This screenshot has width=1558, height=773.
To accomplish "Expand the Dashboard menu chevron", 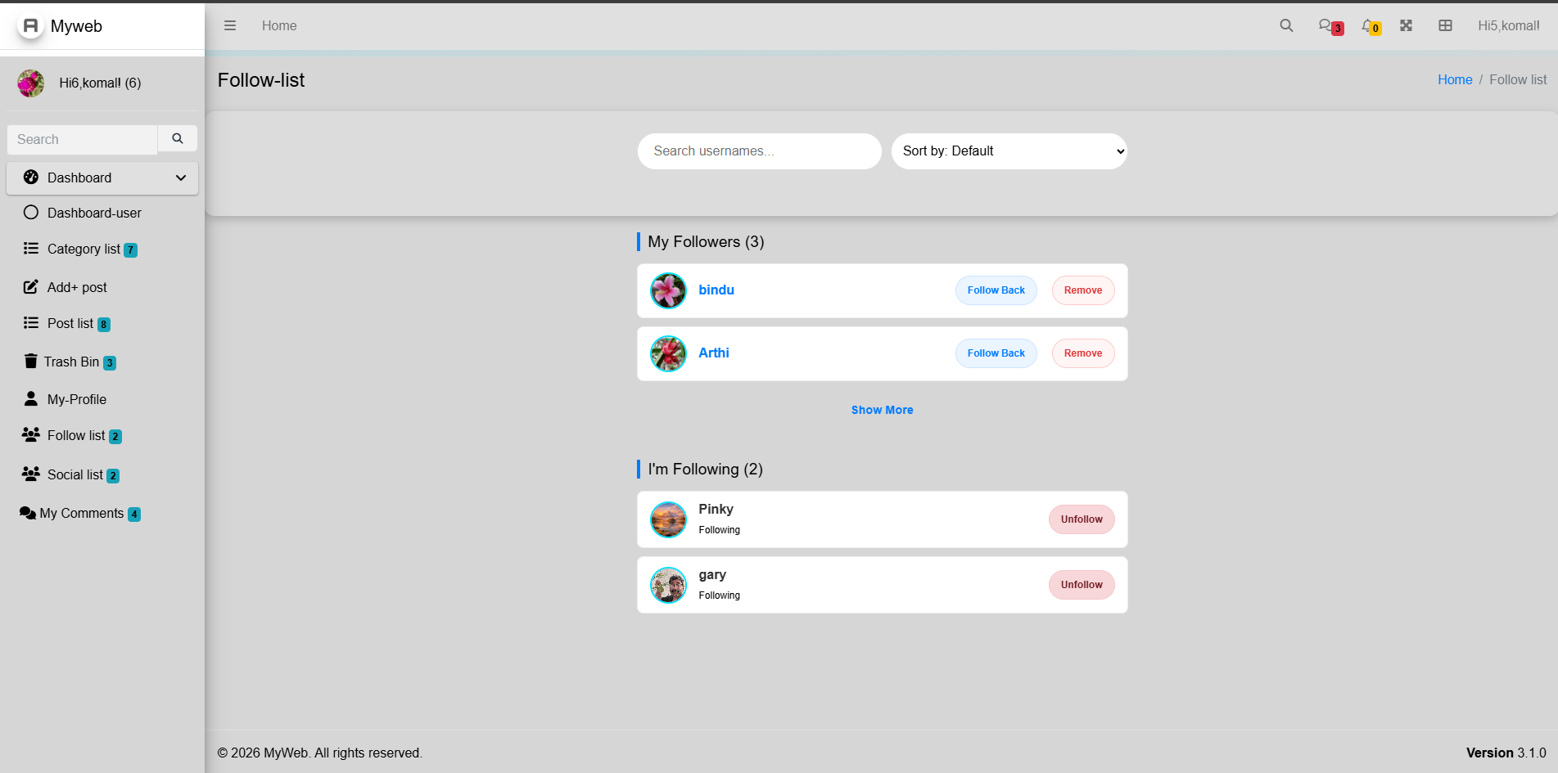I will click(181, 178).
